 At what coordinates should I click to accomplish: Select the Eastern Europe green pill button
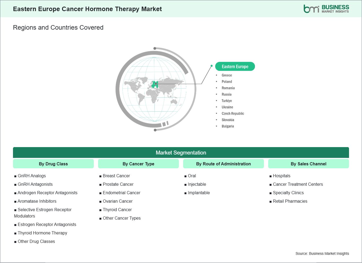coord(235,66)
